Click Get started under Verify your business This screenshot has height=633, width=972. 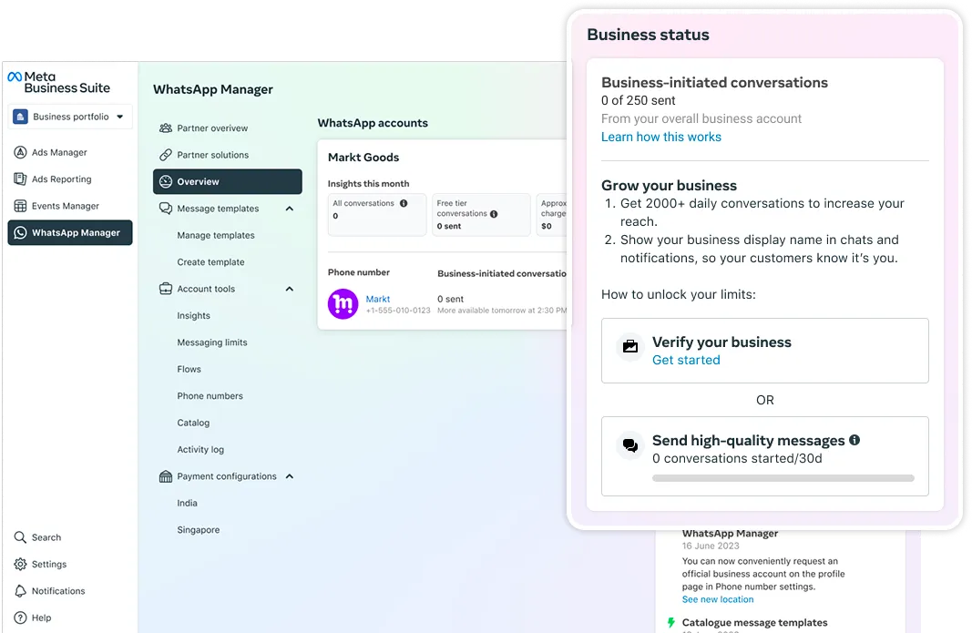pos(686,360)
